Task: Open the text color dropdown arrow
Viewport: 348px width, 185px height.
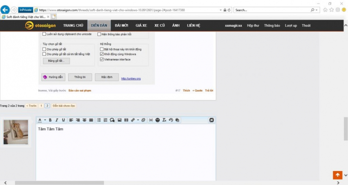Action: (x=45, y=120)
